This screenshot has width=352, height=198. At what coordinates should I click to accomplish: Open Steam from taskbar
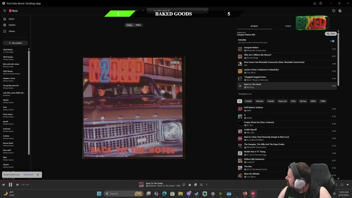[197, 194]
